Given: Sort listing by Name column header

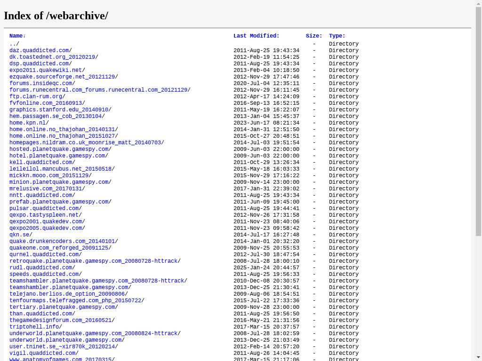Looking at the screenshot, I should point(16,36).
